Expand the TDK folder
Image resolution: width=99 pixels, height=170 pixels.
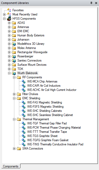pos(9,69)
